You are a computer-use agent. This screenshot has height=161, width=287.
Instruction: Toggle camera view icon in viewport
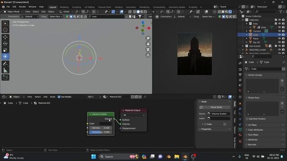click(148, 50)
